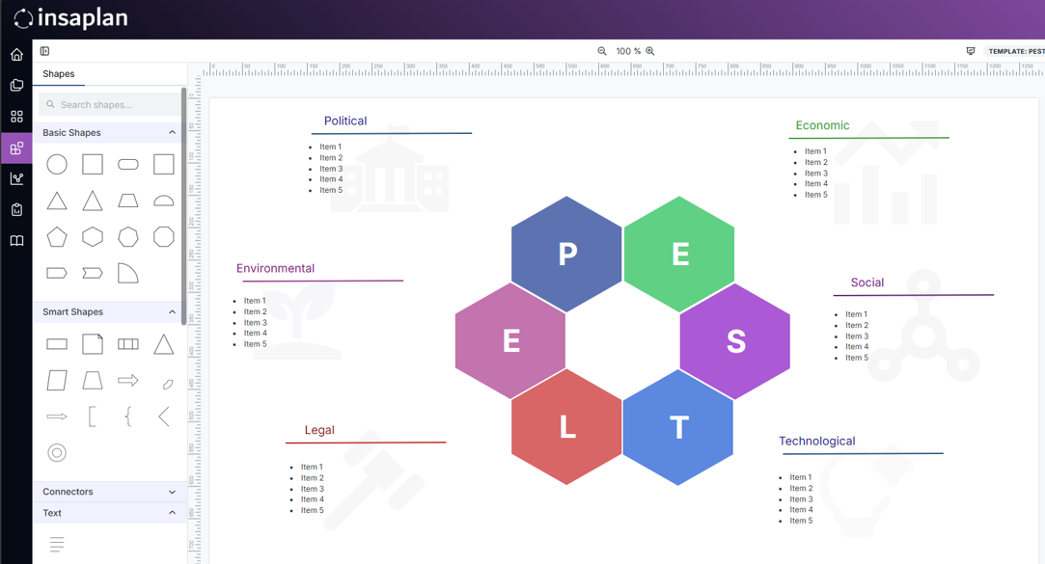Pick the pointed tag shape in Basic Shapes
The image size is (1045, 564).
point(57,273)
